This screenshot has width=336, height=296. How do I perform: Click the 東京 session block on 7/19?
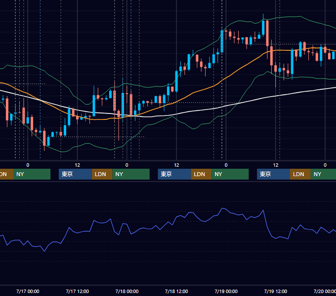point(273,174)
